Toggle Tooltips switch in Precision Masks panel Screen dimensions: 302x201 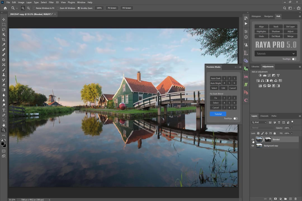click(x=235, y=118)
